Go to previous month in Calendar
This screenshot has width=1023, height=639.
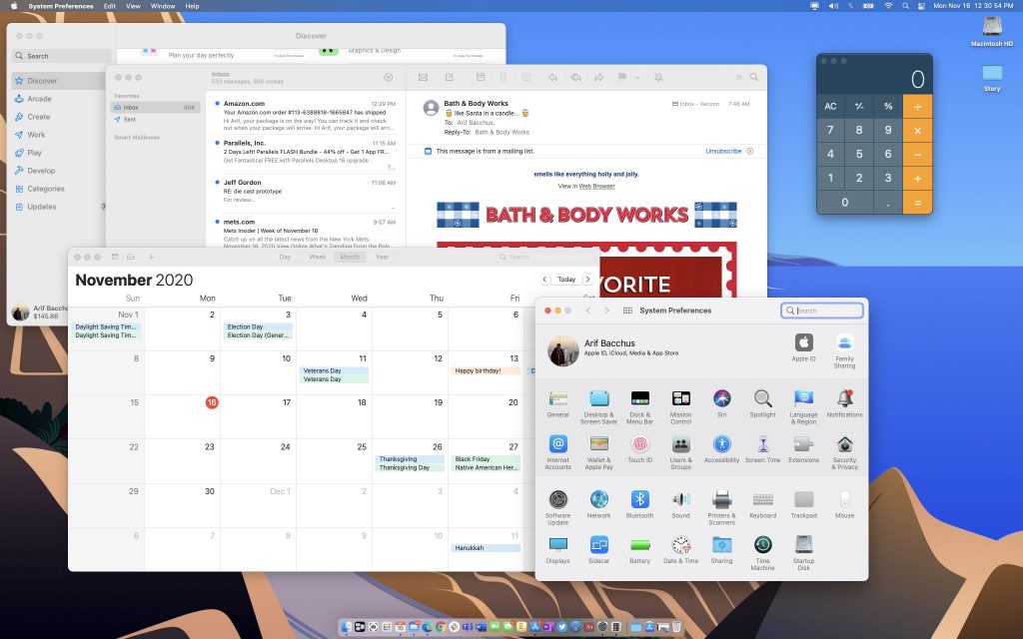click(x=544, y=280)
